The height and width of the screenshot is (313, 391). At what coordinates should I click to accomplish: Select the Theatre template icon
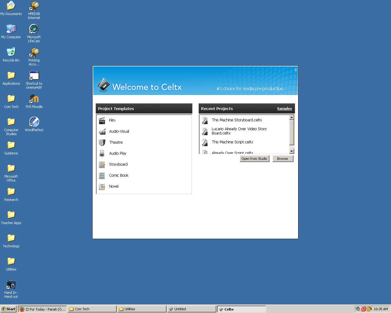(x=102, y=142)
